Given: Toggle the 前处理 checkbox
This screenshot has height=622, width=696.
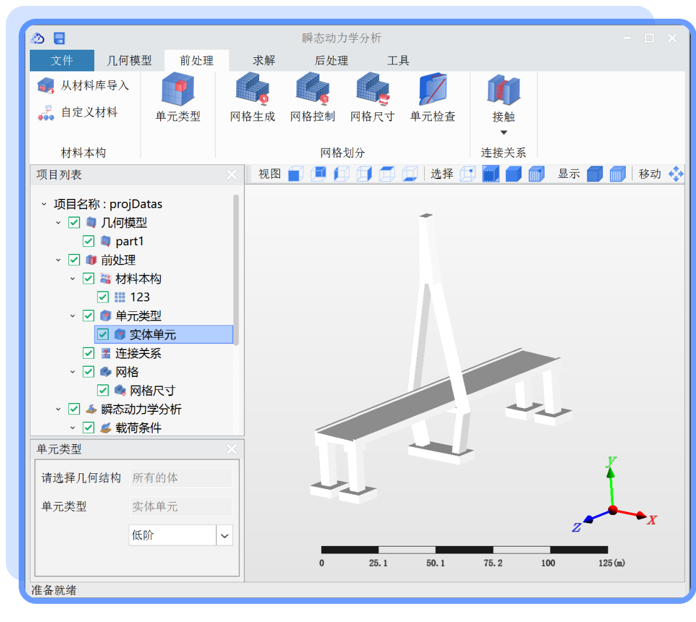Looking at the screenshot, I should point(74,260).
